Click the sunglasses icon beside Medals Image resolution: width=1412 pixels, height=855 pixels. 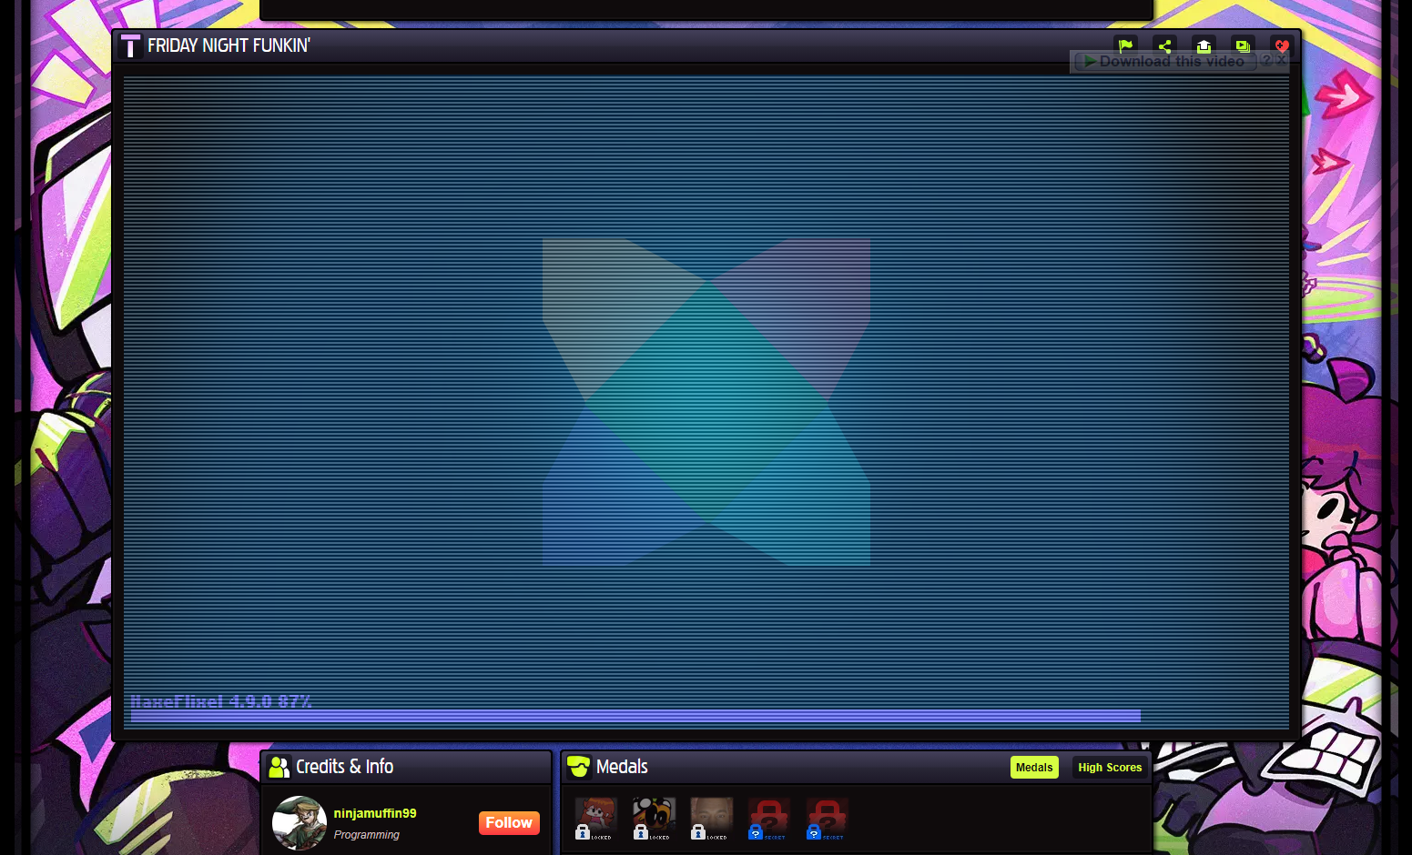579,767
